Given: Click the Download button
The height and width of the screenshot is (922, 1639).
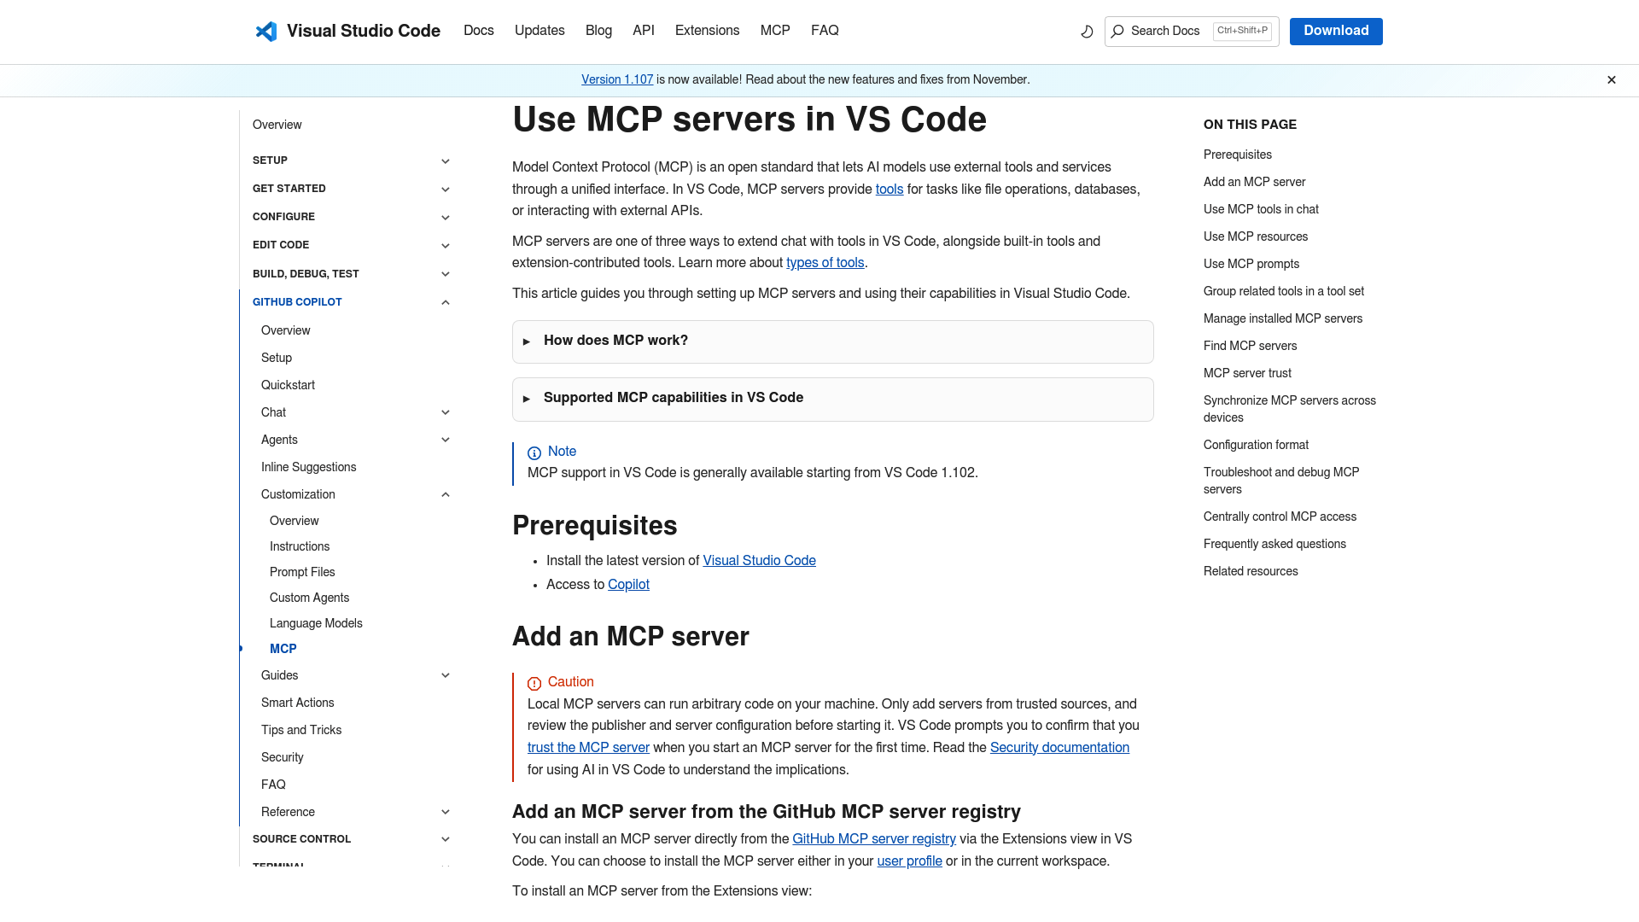Looking at the screenshot, I should tap(1336, 32).
